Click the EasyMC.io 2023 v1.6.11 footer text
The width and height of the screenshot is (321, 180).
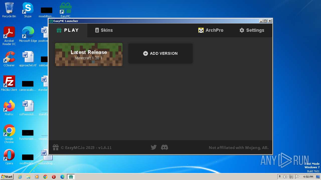tap(86, 148)
